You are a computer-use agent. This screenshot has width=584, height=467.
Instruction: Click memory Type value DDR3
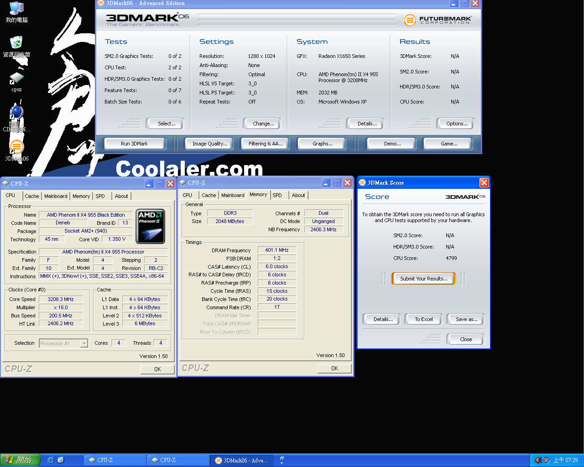point(230,213)
